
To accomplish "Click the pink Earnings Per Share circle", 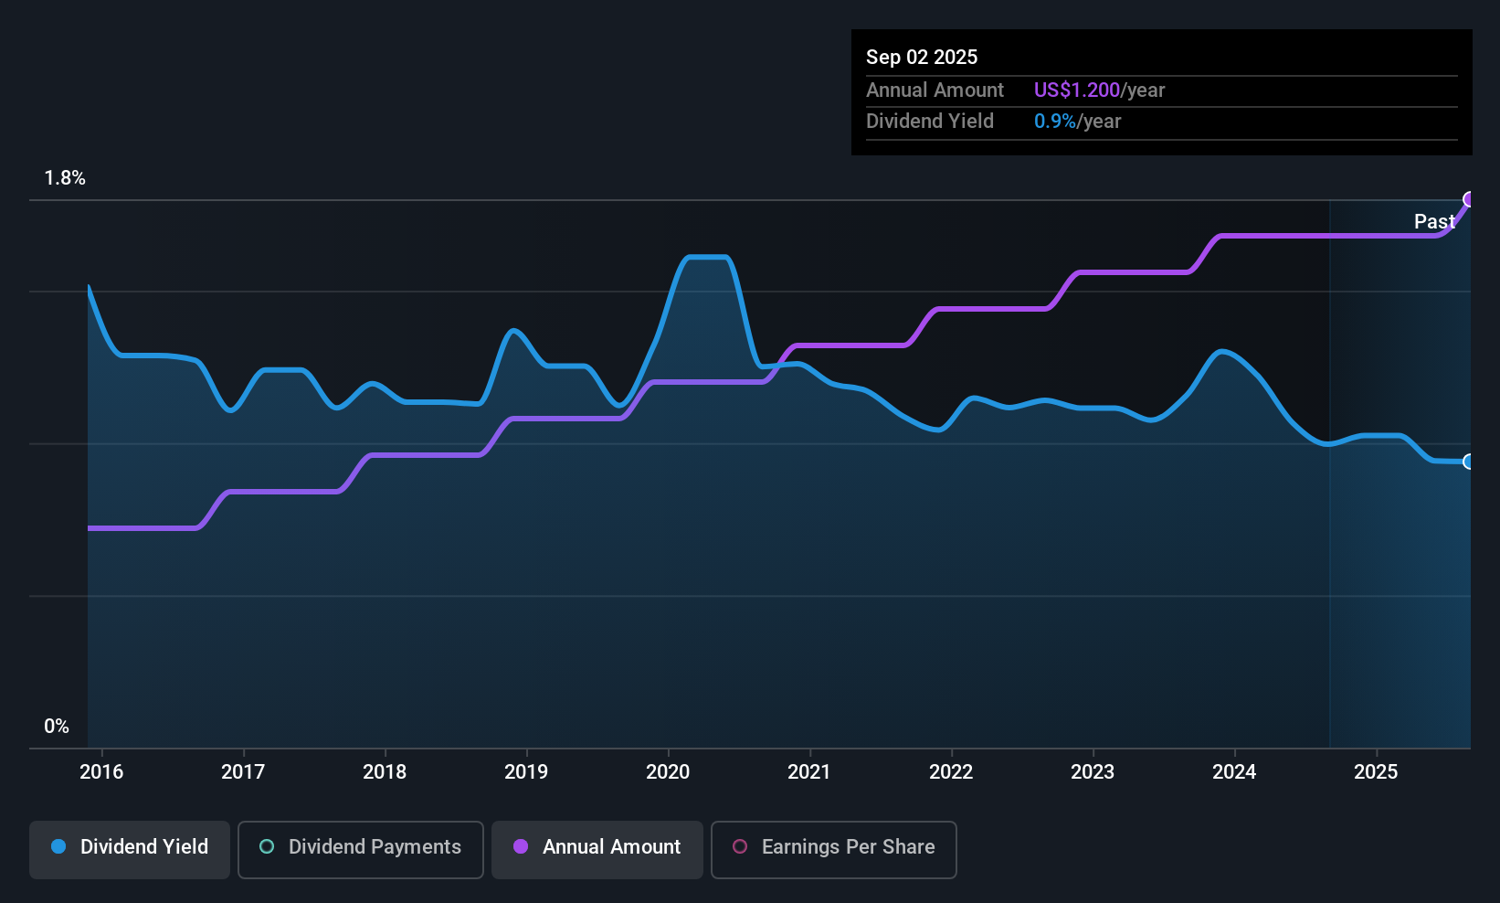I will pyautogui.click(x=740, y=847).
